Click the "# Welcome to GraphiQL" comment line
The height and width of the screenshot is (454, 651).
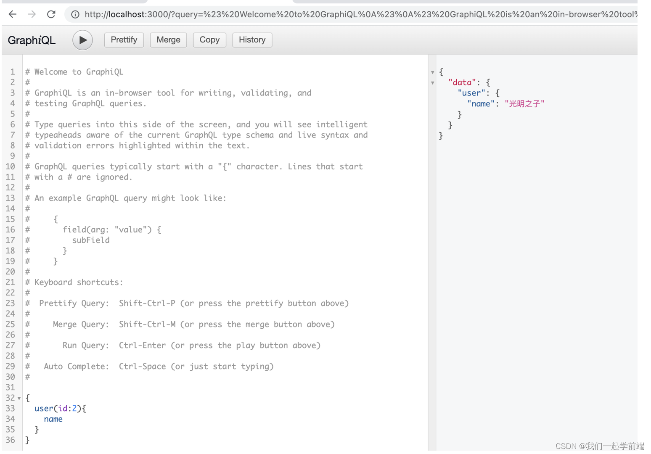click(x=74, y=72)
